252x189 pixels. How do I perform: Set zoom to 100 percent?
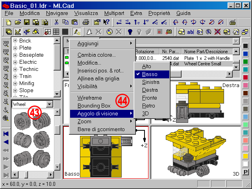click(6, 69)
